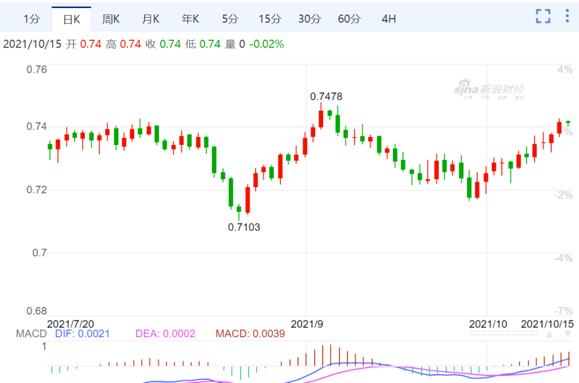Screen dimensions: 579x383
Task: Click the dotted range scrollbar
Action: (503, 333)
